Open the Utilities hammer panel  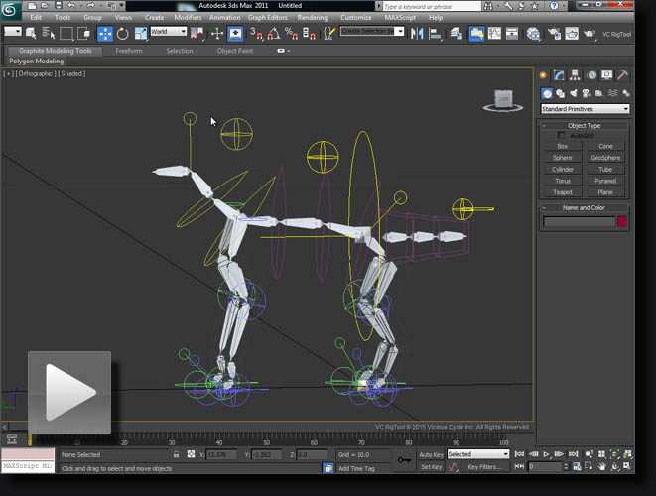point(623,75)
